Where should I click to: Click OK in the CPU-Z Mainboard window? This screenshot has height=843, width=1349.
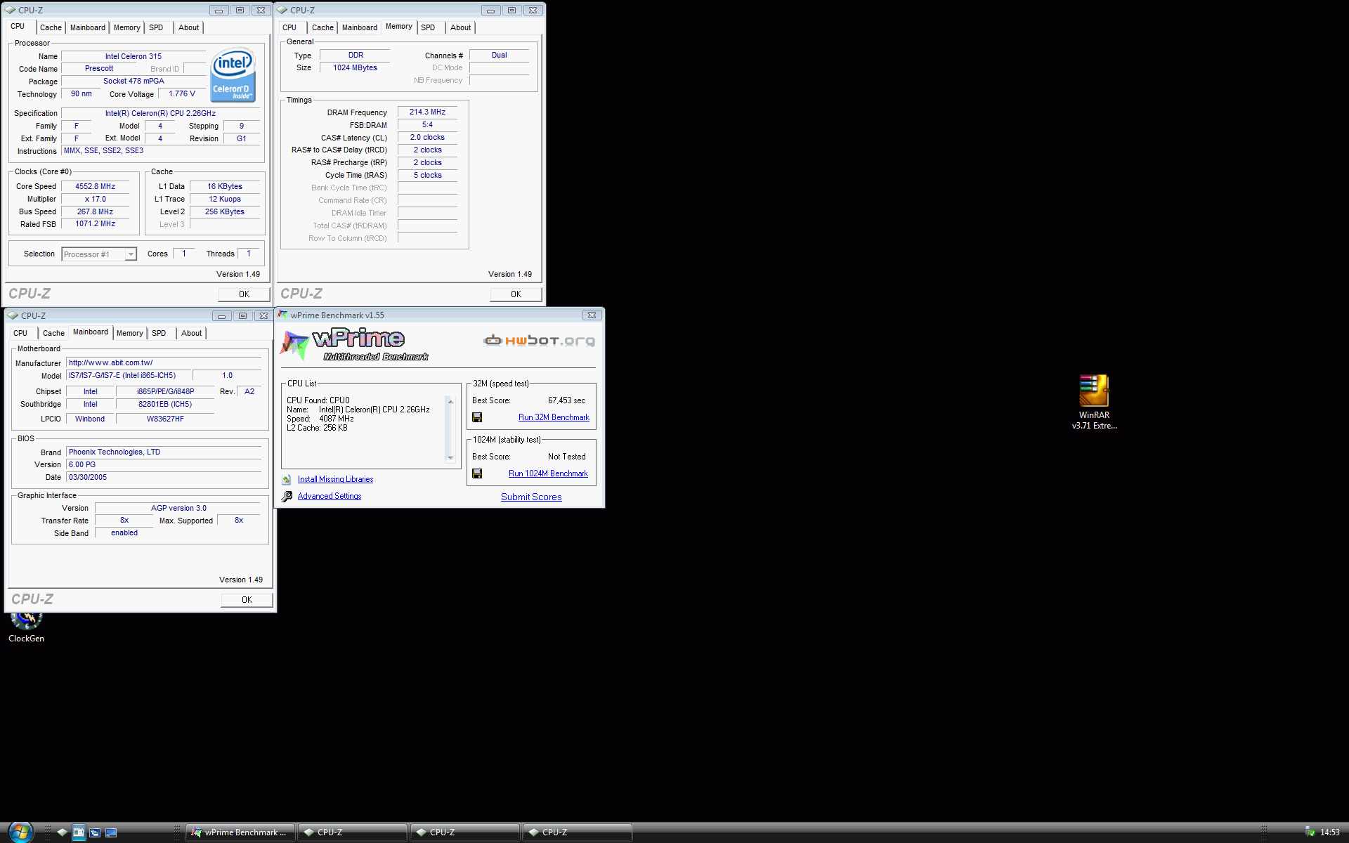(x=247, y=600)
